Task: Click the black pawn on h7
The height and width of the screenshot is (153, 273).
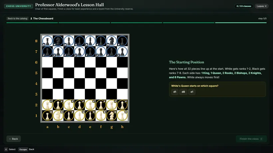Action: pos(122,51)
